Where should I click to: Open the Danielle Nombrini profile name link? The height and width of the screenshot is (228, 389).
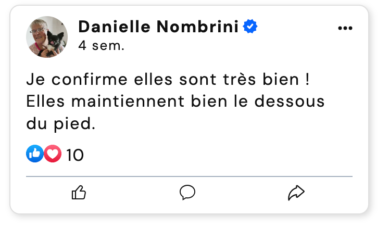tap(160, 27)
